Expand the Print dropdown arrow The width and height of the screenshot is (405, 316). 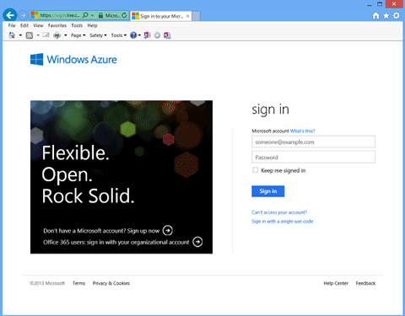[66, 35]
